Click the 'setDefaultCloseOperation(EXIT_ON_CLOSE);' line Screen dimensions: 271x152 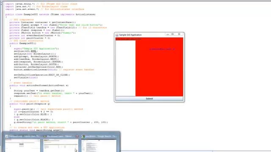(x=42, y=75)
